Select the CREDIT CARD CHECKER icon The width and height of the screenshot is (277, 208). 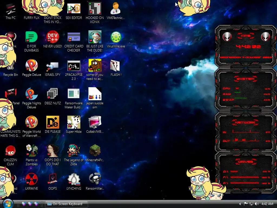point(74,41)
